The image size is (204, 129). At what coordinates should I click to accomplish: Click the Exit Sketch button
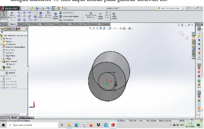tap(4, 15)
